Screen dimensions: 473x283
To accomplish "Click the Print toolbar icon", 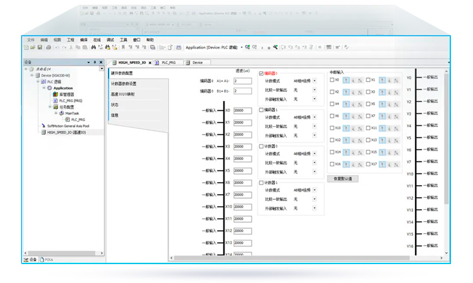I will coord(49,47).
